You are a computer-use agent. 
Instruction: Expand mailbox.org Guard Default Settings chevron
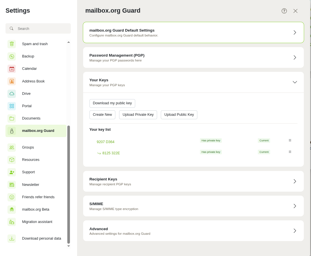295,32
